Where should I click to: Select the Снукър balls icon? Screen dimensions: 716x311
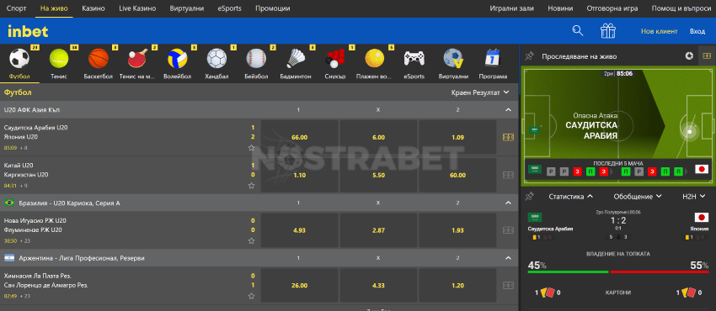335,58
